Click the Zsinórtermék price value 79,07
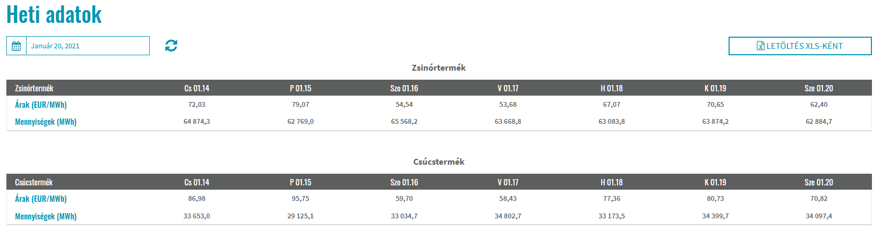 point(301,105)
